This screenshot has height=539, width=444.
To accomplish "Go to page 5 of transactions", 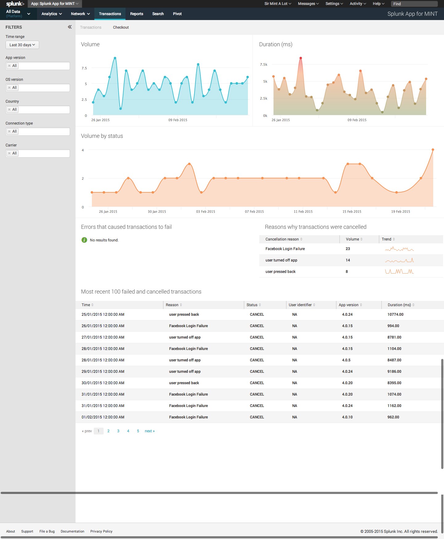I will click(x=138, y=431).
